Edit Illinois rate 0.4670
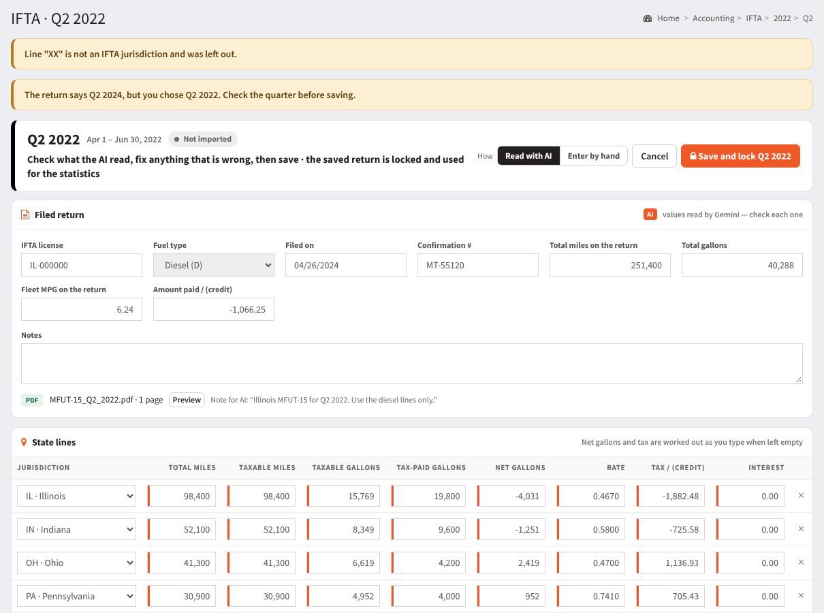This screenshot has width=824, height=613. (591, 496)
